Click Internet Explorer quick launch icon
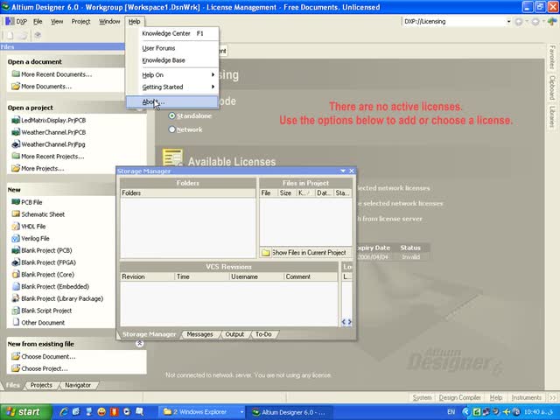 click(64, 412)
